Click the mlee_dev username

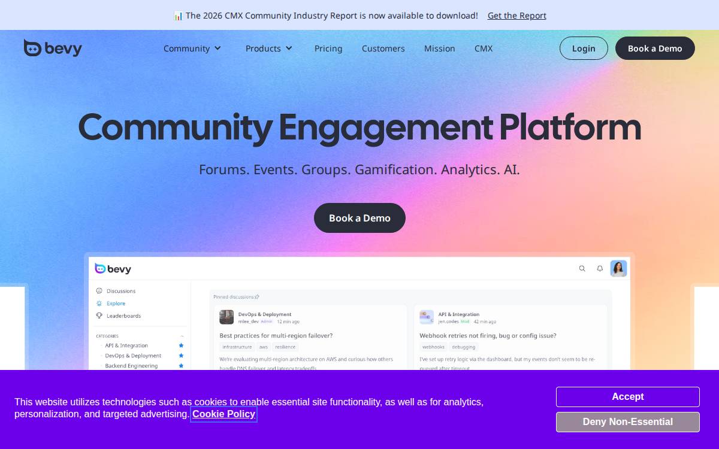249,321
